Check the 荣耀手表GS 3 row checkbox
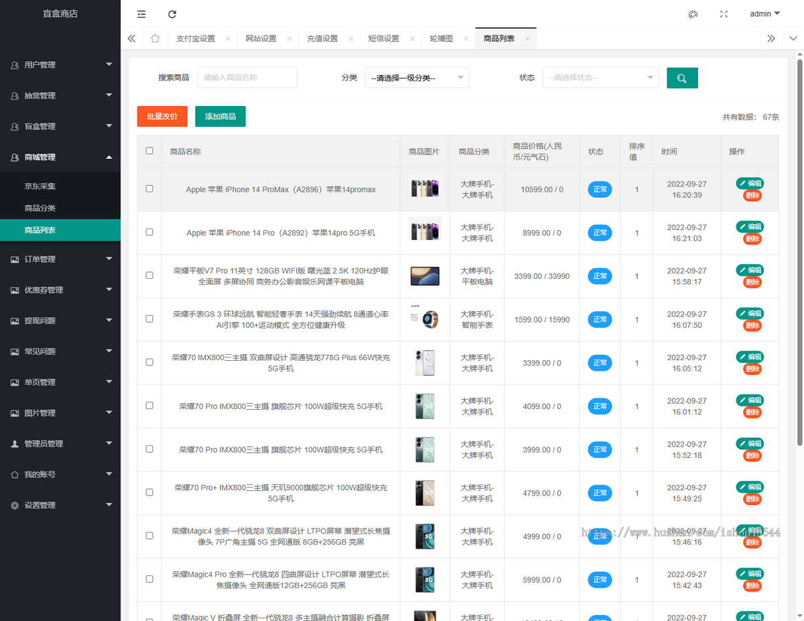Viewport: 804px width, 621px height. tap(149, 319)
